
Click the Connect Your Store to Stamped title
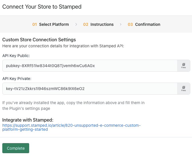(x=42, y=7)
